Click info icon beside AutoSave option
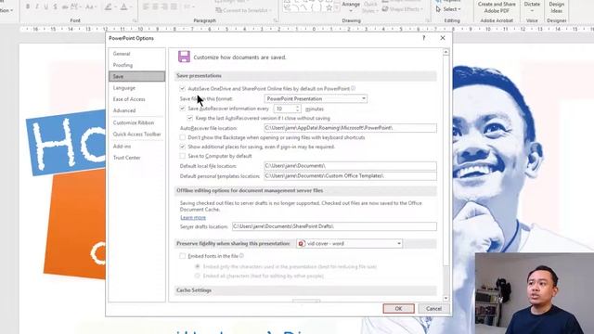 coord(353,88)
